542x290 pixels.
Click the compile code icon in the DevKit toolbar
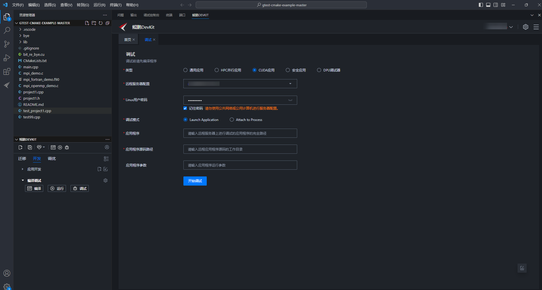pyautogui.click(x=53, y=147)
